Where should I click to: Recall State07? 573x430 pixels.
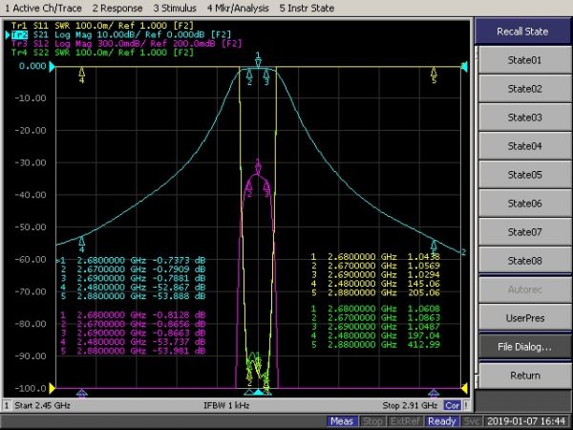[524, 232]
